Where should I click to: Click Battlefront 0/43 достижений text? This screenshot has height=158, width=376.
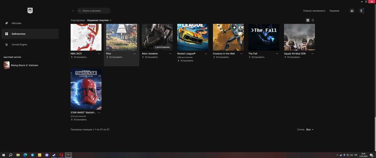click(78, 116)
